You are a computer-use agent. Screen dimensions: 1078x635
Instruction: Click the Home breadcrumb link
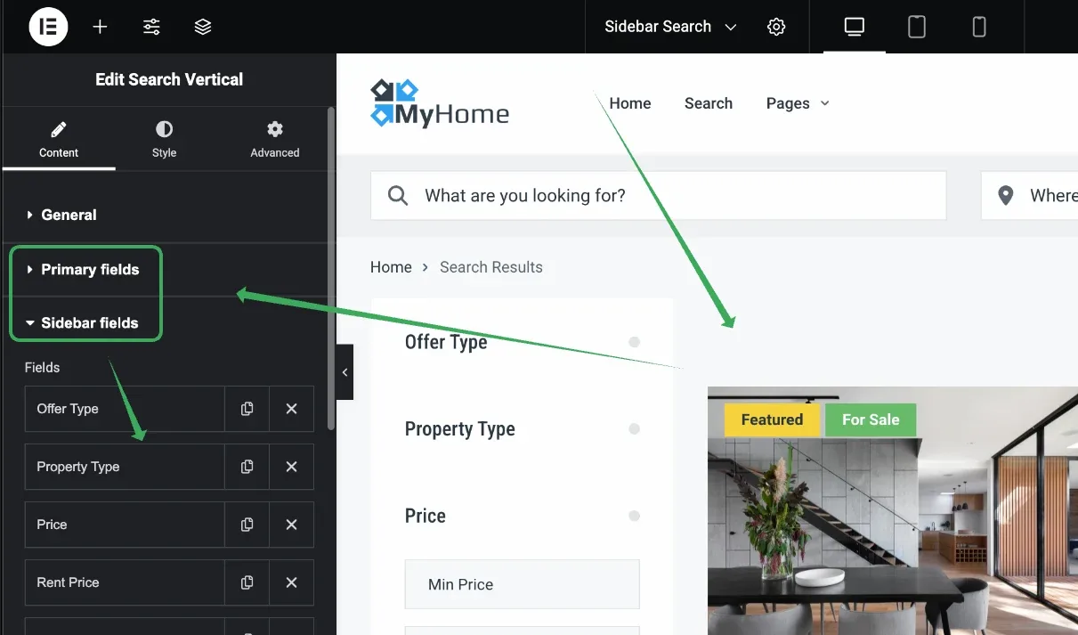(391, 267)
